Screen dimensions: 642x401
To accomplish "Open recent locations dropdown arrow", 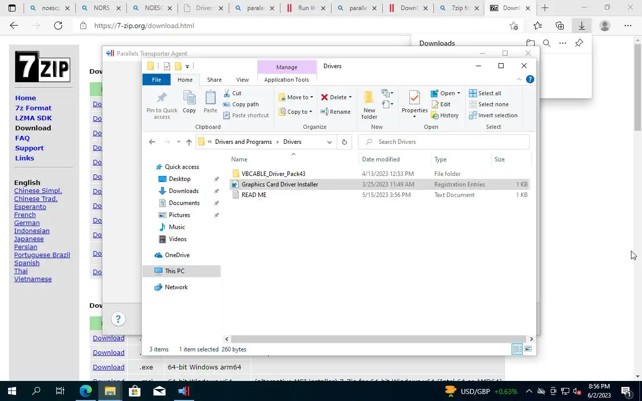I will pyautogui.click(x=179, y=142).
